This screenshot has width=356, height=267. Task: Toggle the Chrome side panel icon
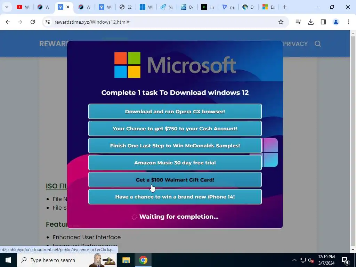323,22
